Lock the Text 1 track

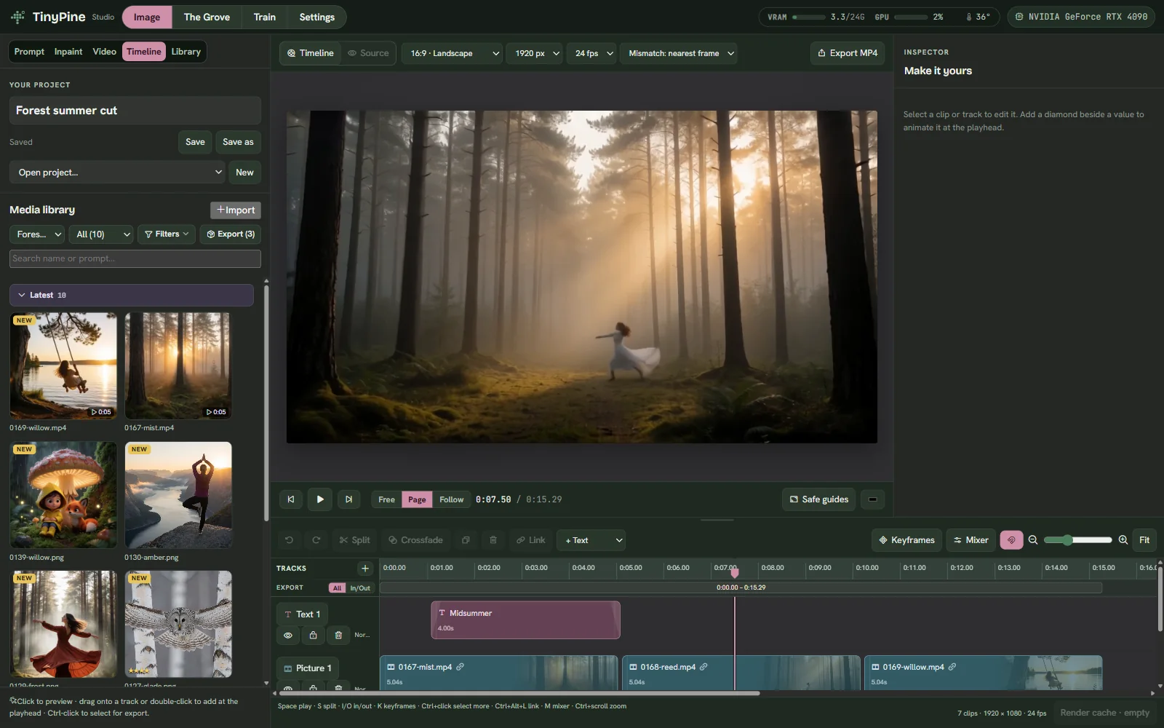pyautogui.click(x=313, y=636)
